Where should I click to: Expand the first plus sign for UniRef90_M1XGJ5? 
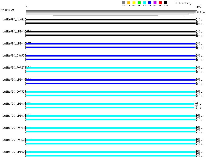point(202,20)
